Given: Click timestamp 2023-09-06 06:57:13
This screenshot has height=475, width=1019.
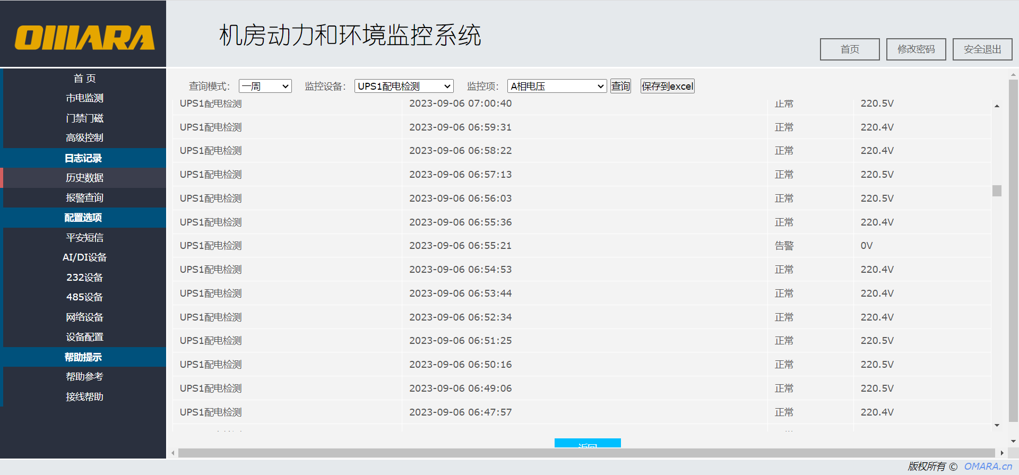Looking at the screenshot, I should click(460, 175).
